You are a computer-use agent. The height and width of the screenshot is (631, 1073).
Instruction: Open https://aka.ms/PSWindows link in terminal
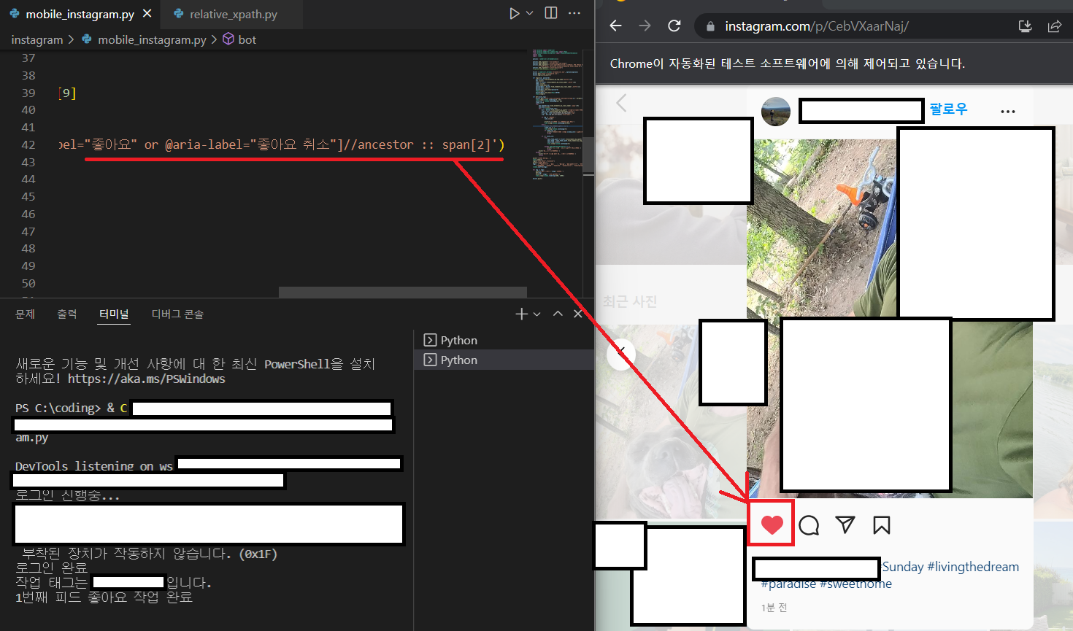pos(147,379)
